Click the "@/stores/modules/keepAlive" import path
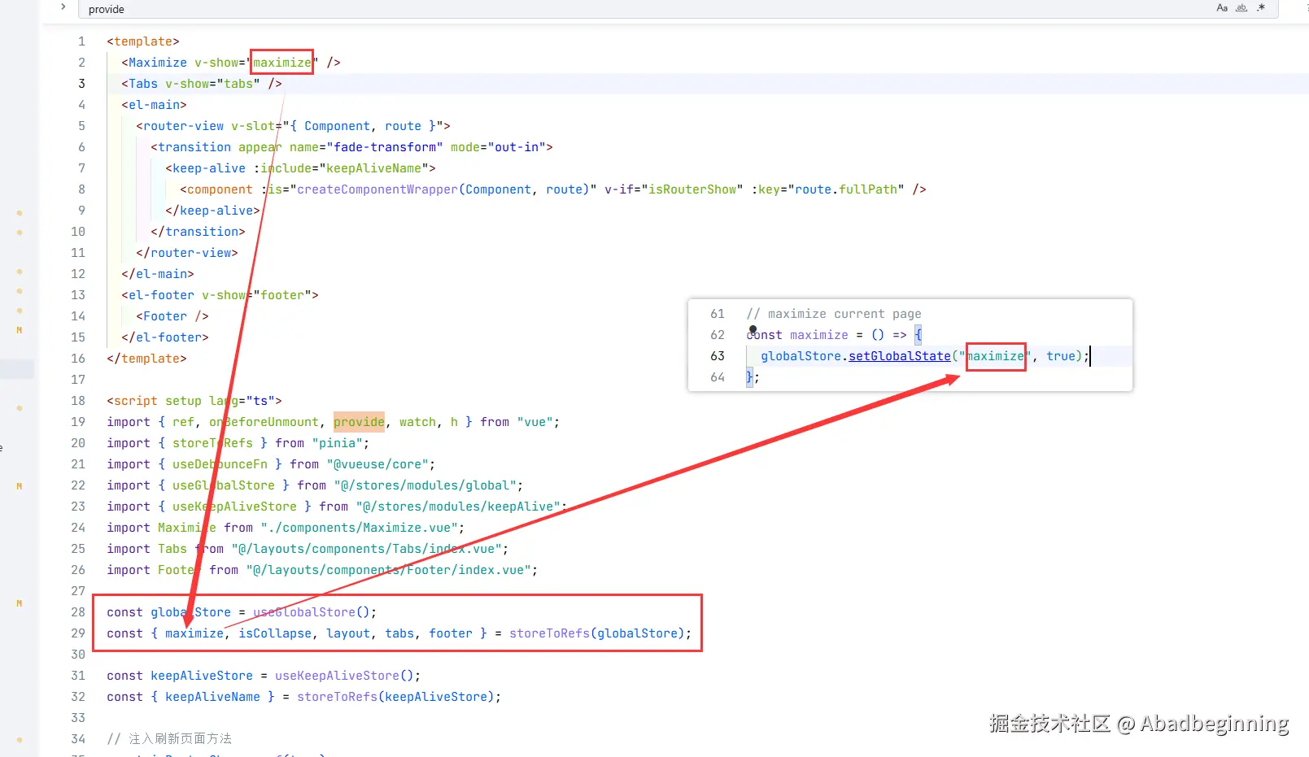1309x757 pixels. [x=458, y=507]
